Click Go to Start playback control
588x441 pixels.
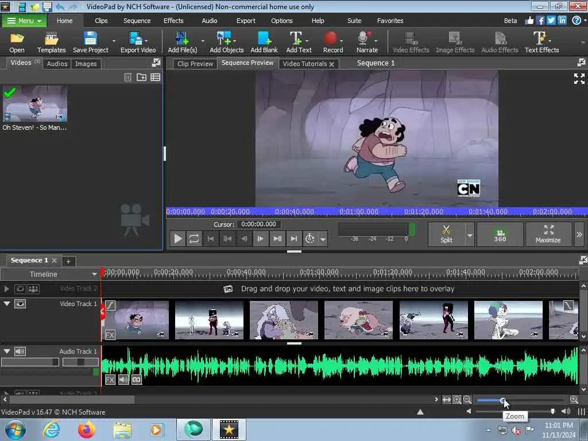[211, 239]
